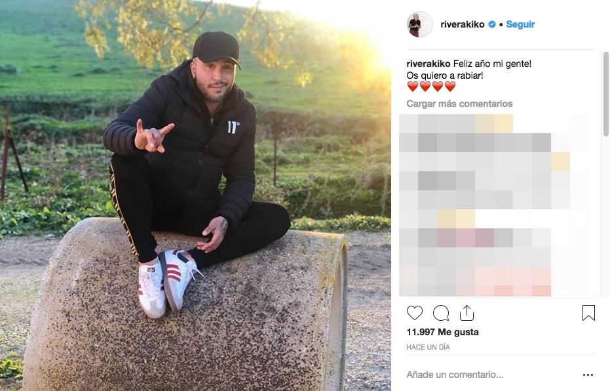Open the three-dot more options menu
The width and height of the screenshot is (610, 391).
[x=588, y=375]
